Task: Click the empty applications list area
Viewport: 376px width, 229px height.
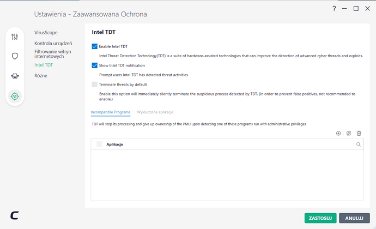Action: coord(227,175)
